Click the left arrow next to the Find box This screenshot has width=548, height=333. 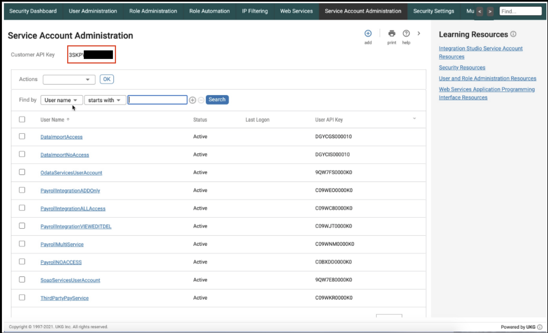pyautogui.click(x=480, y=11)
